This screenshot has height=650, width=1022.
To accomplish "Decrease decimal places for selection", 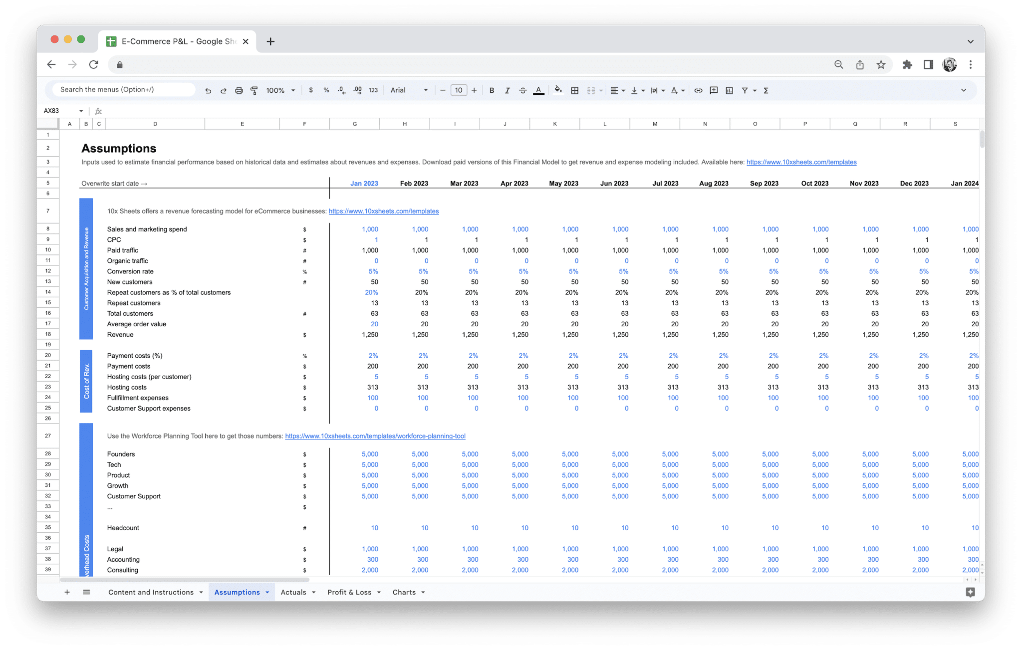I will [341, 90].
